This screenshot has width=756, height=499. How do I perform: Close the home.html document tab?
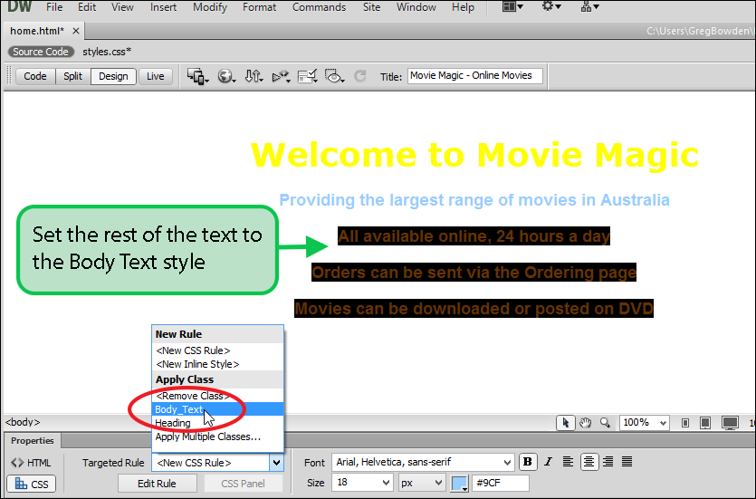pyautogui.click(x=76, y=31)
